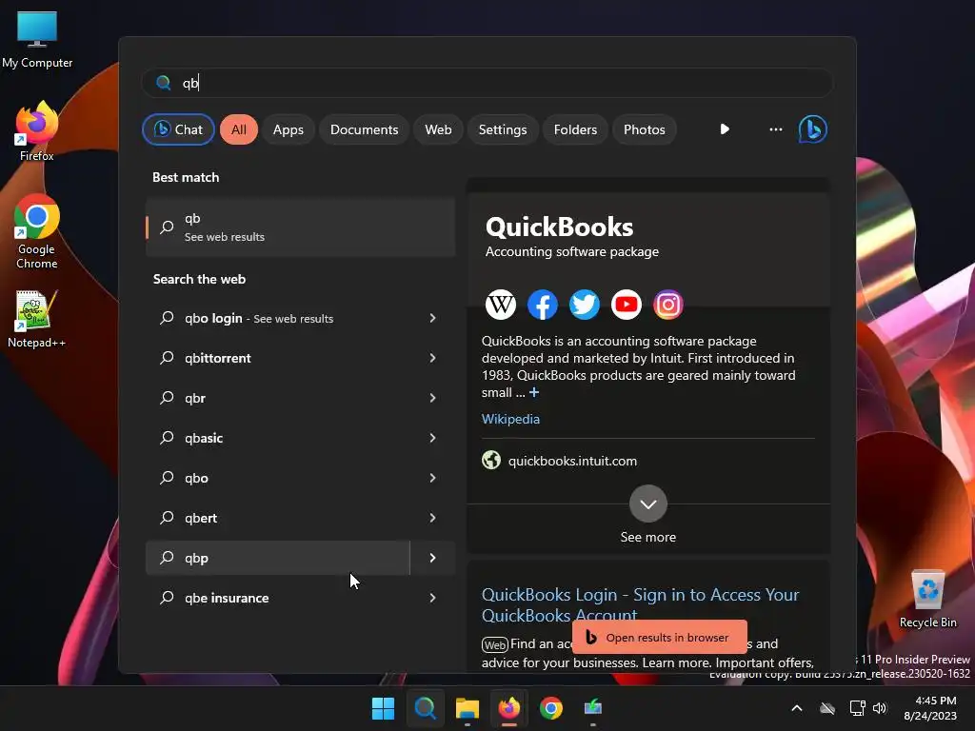Select the Folders filter tab

[575, 129]
